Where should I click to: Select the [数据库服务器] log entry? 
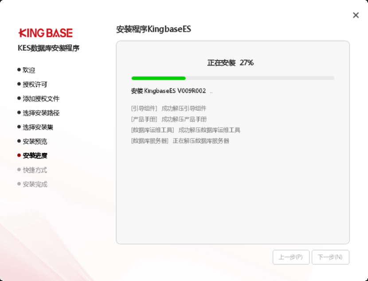[180, 141]
